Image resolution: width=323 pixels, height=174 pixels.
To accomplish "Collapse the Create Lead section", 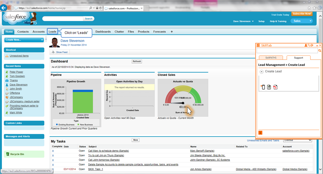I will click(x=261, y=71).
